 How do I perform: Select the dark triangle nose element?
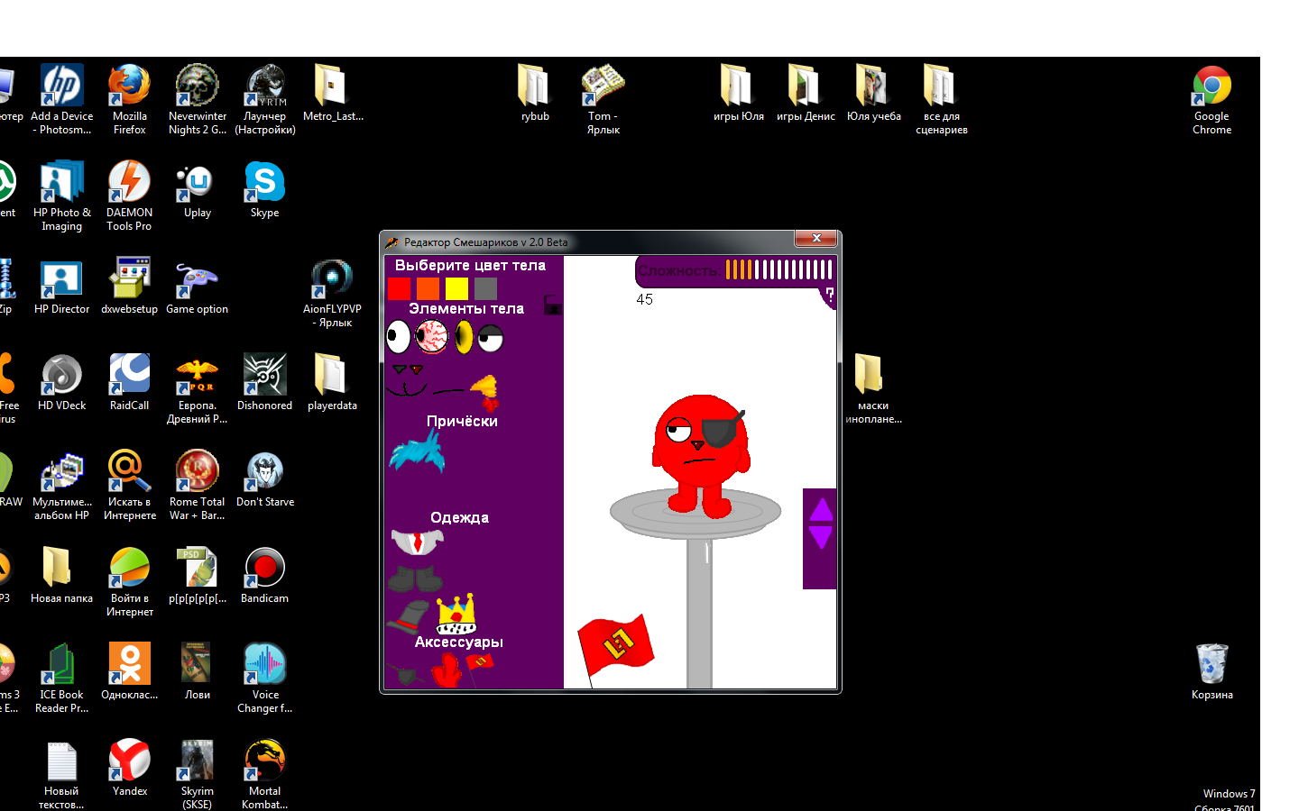pyautogui.click(x=400, y=369)
